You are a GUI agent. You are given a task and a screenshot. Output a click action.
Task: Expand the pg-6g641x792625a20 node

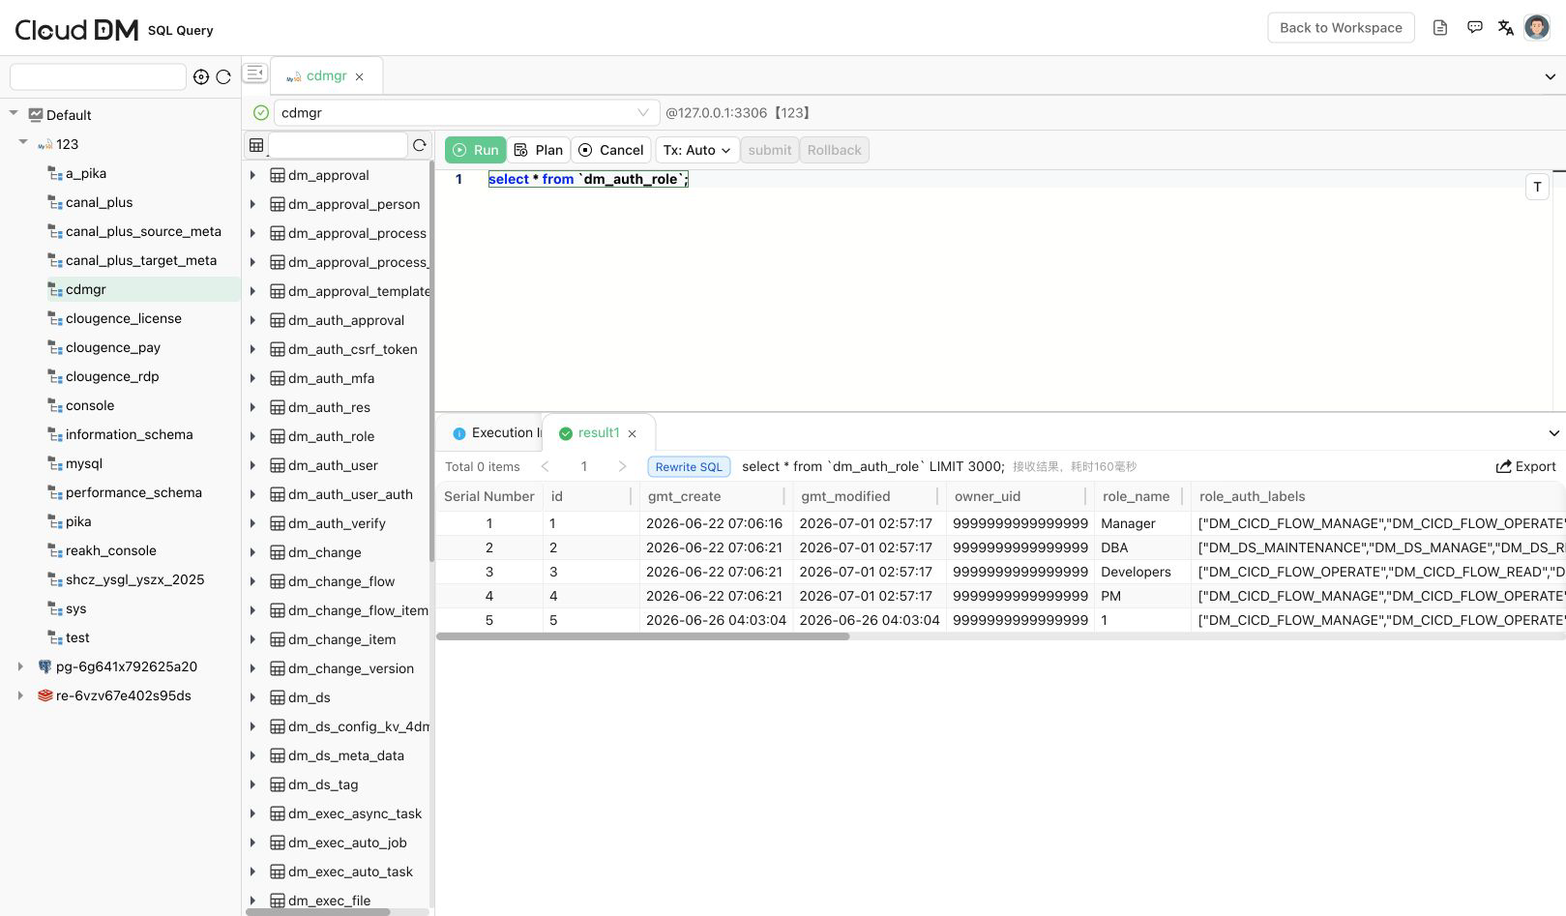(20, 666)
